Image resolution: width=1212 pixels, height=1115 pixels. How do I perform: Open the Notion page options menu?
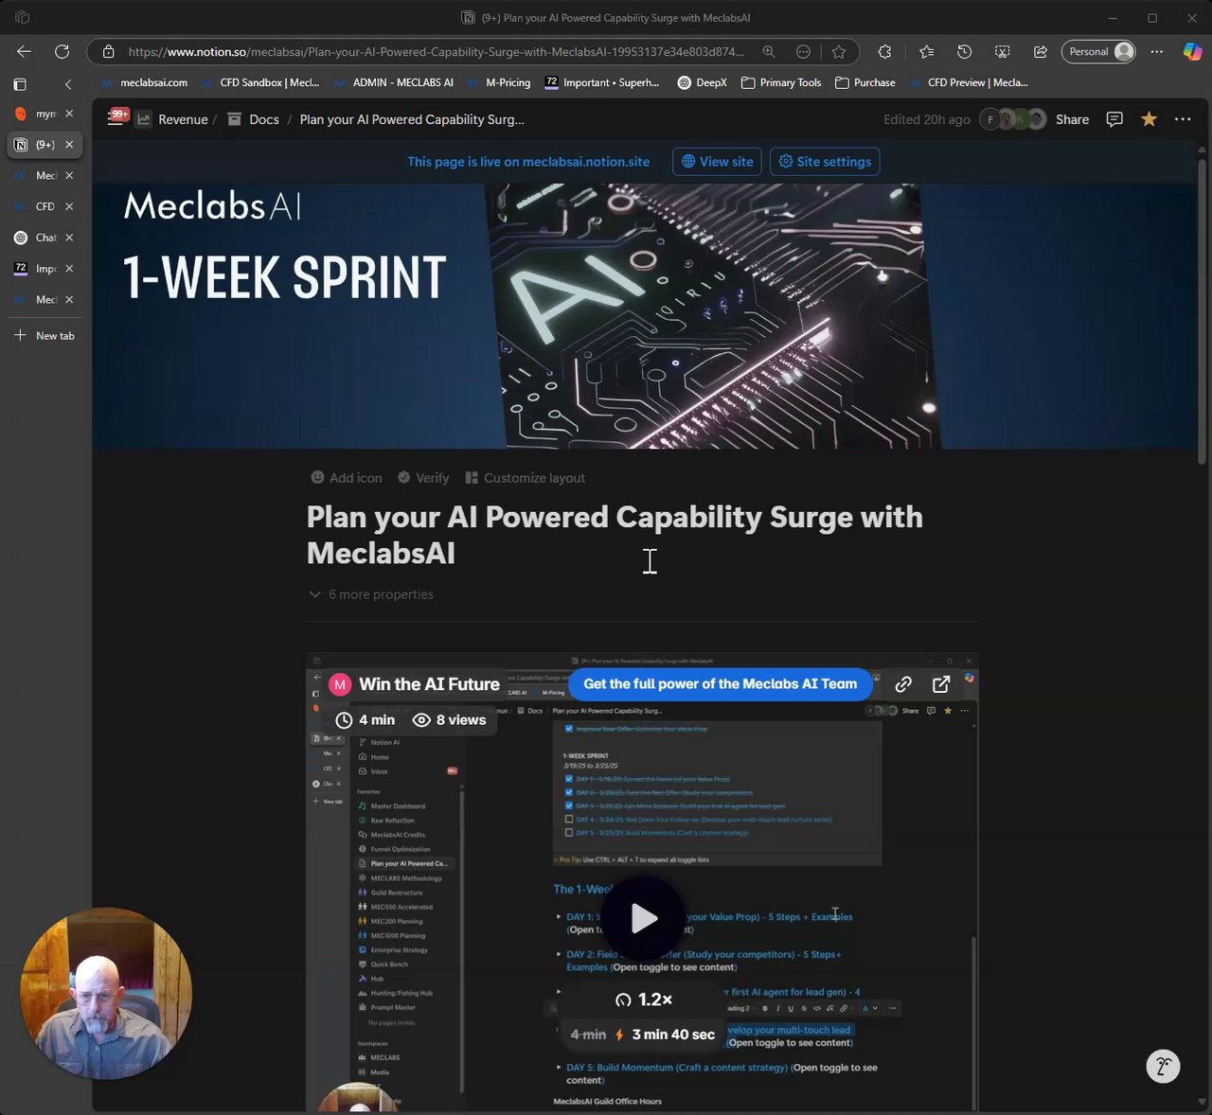pyautogui.click(x=1183, y=119)
